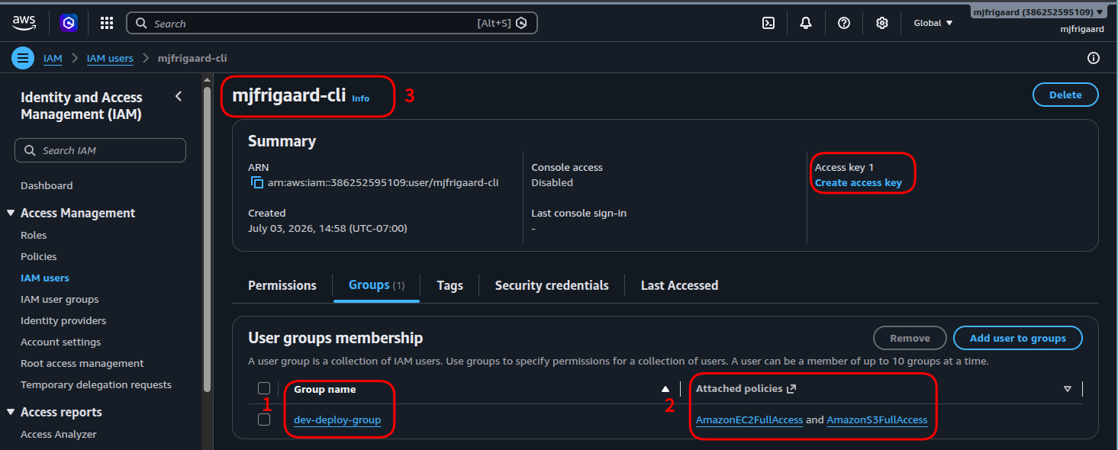Click the Console access Disabled status
Viewport: 1118px width, 450px height.
click(x=552, y=183)
